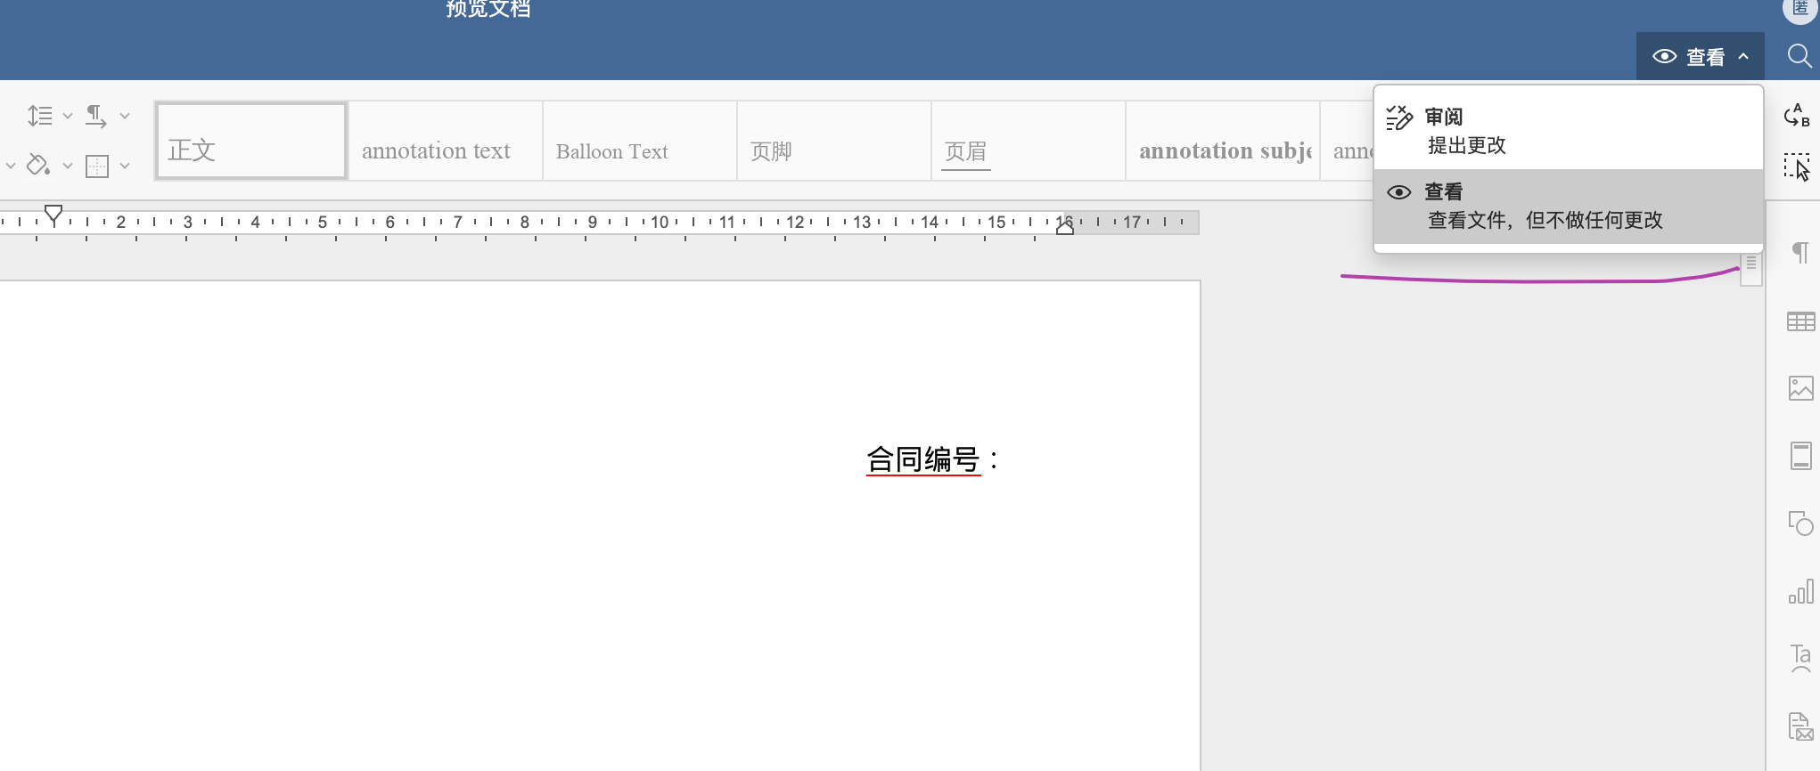1820x771 pixels.
Task: Open mail merge settings in sidebar
Action: pos(1800,726)
